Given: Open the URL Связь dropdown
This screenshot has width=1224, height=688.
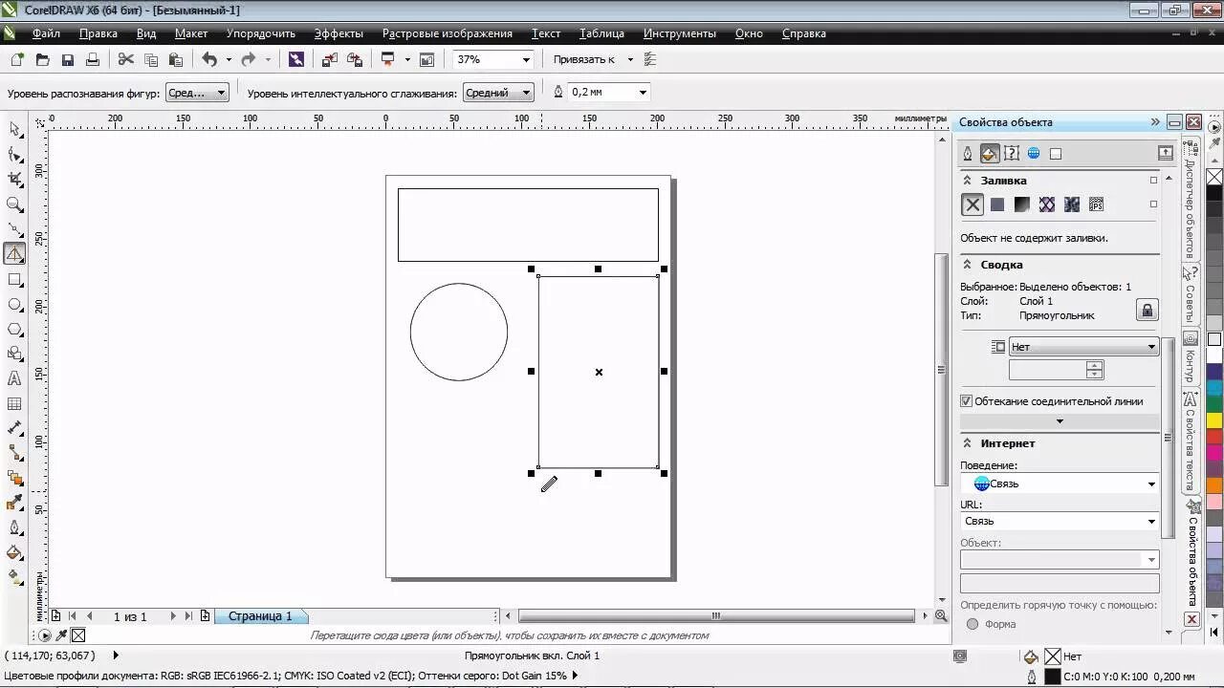Looking at the screenshot, I should coord(1060,521).
